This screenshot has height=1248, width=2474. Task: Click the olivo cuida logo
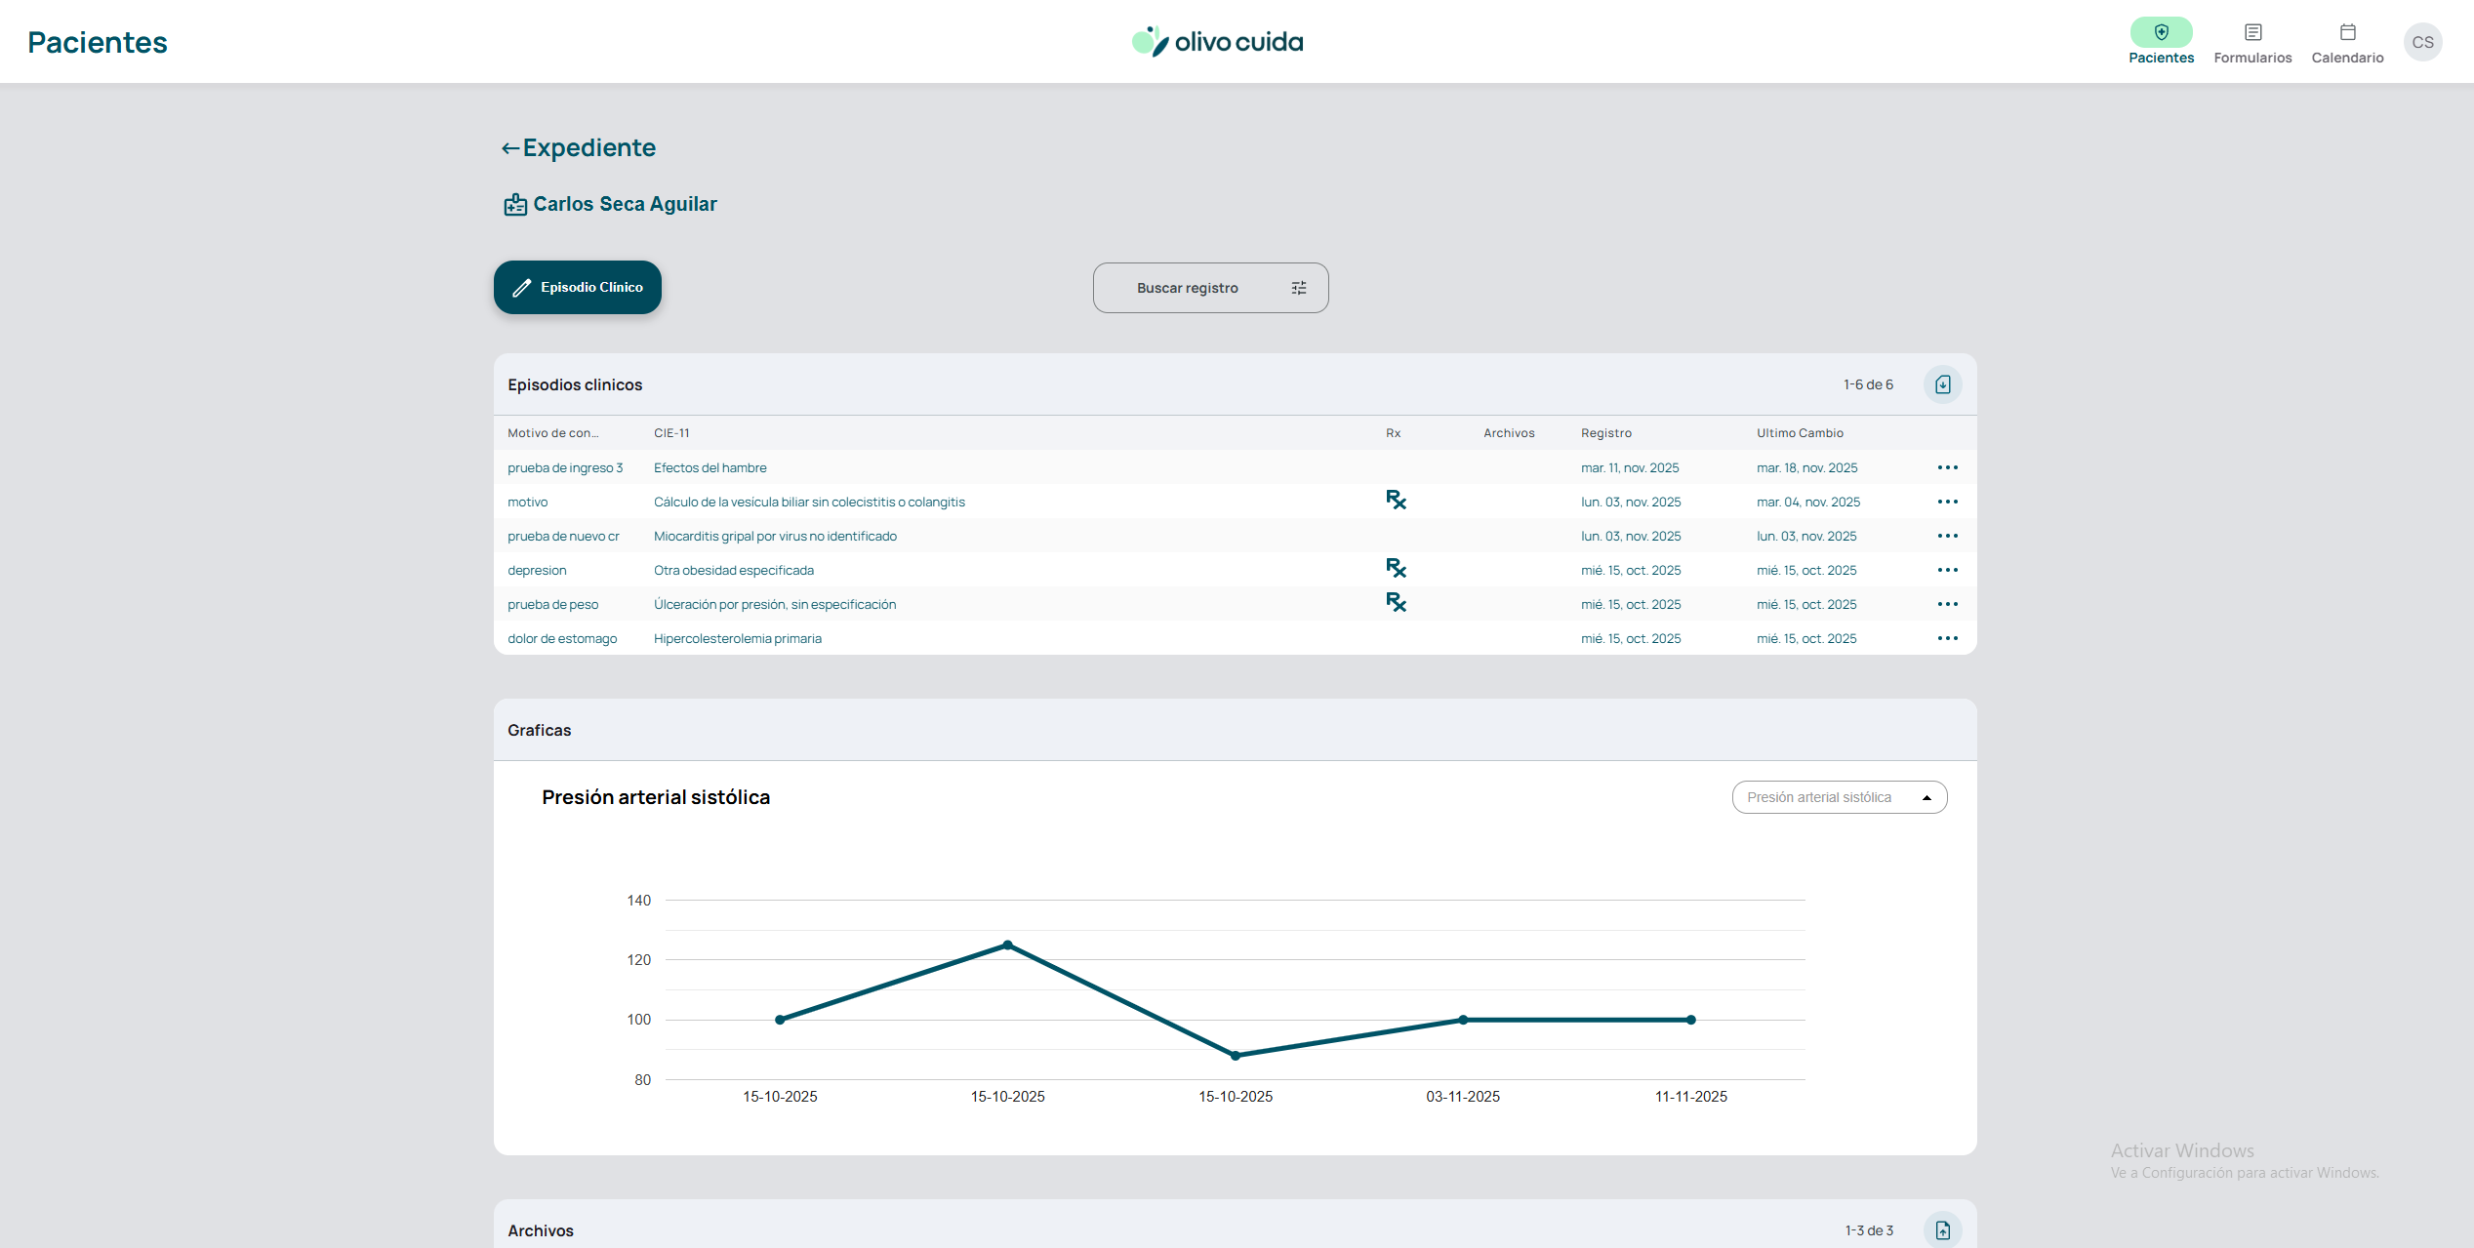tap(1217, 42)
